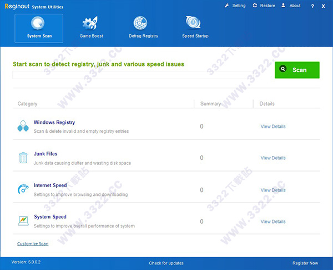Click the Game Boost rocket icon
The image size is (333, 270).
pyautogui.click(x=90, y=23)
